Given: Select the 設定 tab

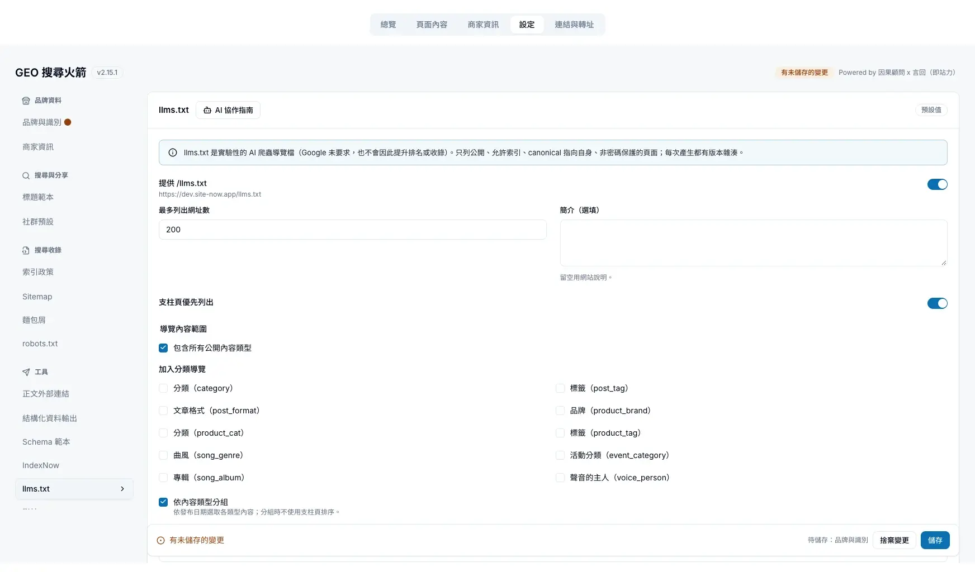Looking at the screenshot, I should coord(527,25).
